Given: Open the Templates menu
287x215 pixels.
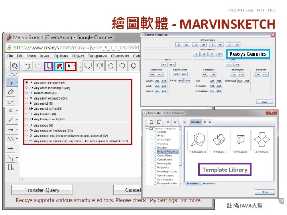Looking at the screenshot, I should coord(97,56).
